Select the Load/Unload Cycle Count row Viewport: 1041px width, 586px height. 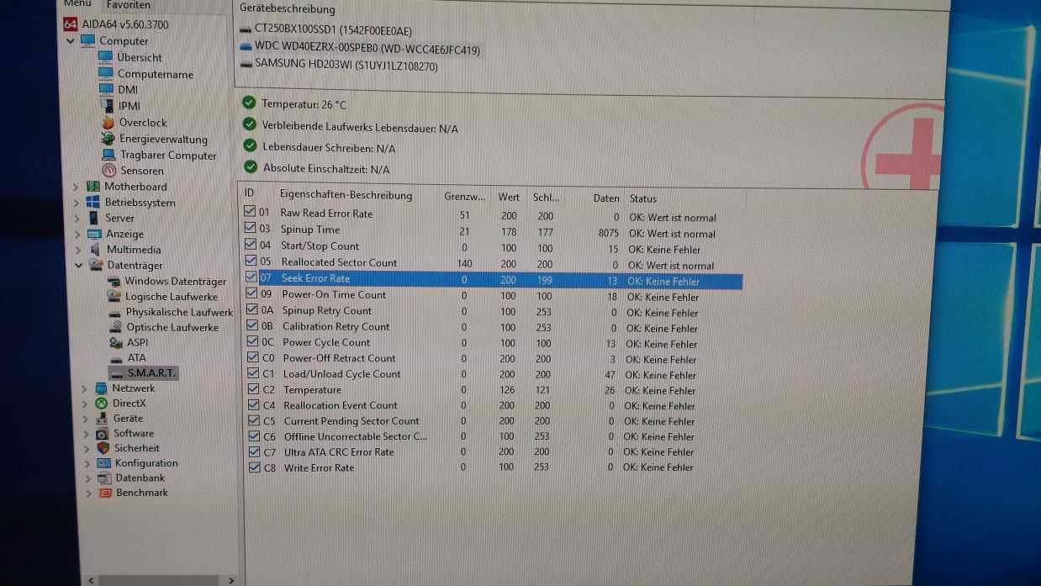click(494, 374)
